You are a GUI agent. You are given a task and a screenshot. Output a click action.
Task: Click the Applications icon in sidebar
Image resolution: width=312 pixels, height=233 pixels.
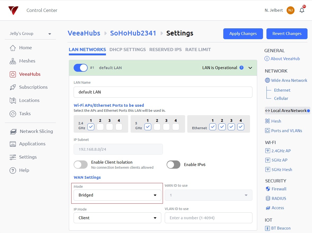point(13,144)
